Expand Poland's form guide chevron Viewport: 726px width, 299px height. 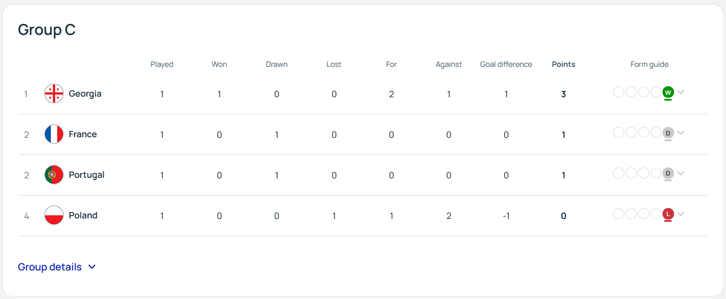tap(680, 214)
